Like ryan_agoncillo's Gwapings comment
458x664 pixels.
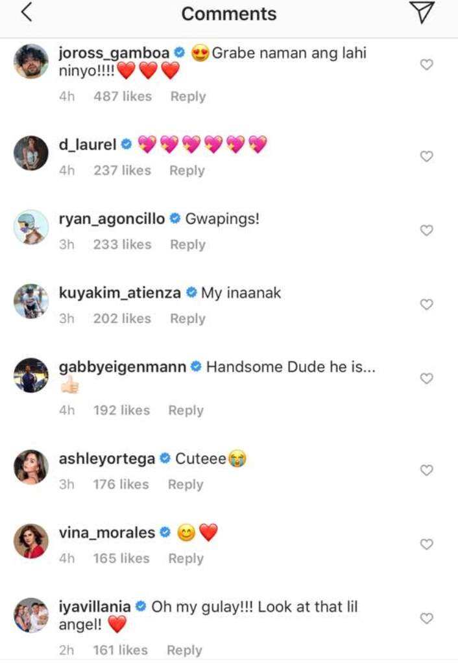tap(427, 230)
